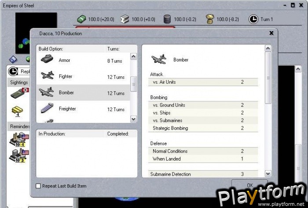Open the factory reminder marked 10 4
The width and height of the screenshot is (308, 208).
(19, 140)
